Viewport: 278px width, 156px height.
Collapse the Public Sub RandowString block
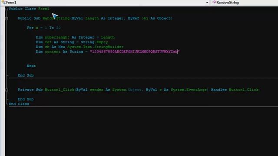(x=7, y=18)
